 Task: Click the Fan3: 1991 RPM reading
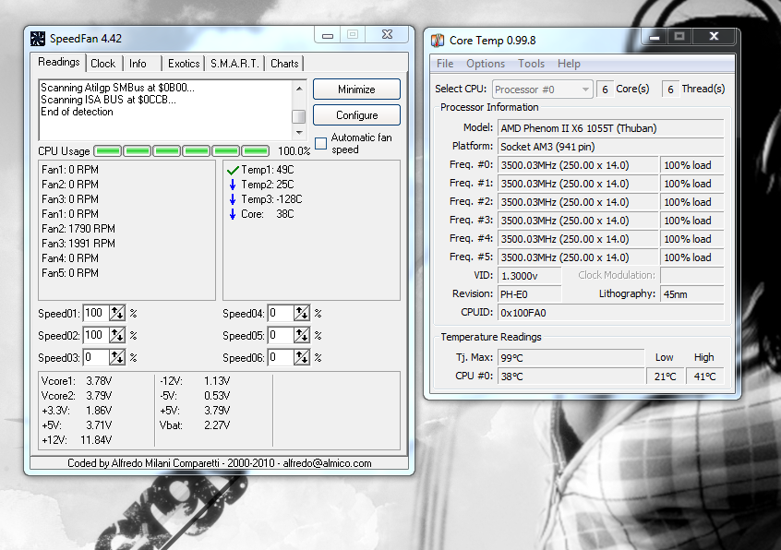click(x=78, y=244)
